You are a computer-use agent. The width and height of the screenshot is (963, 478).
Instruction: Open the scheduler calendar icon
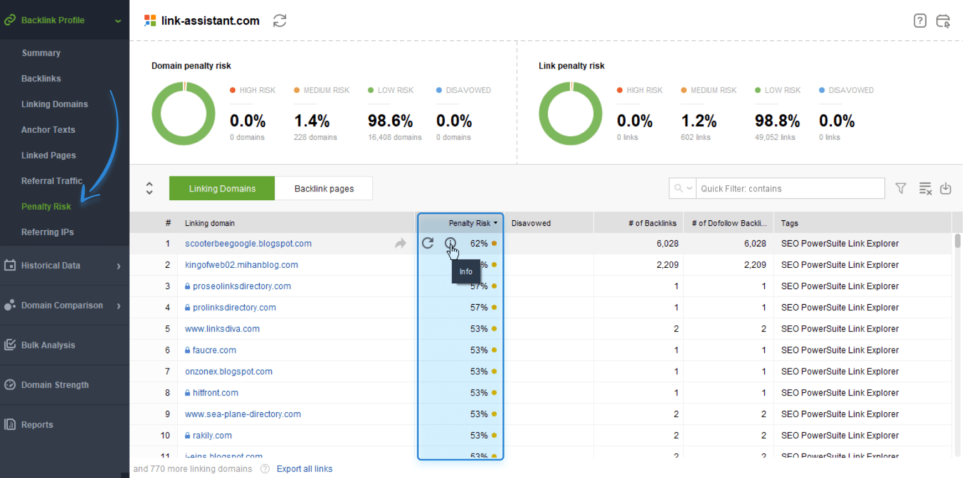pyautogui.click(x=943, y=21)
